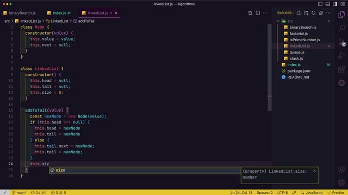Open binarySearch.js from the Explorer tree

tap(303, 27)
